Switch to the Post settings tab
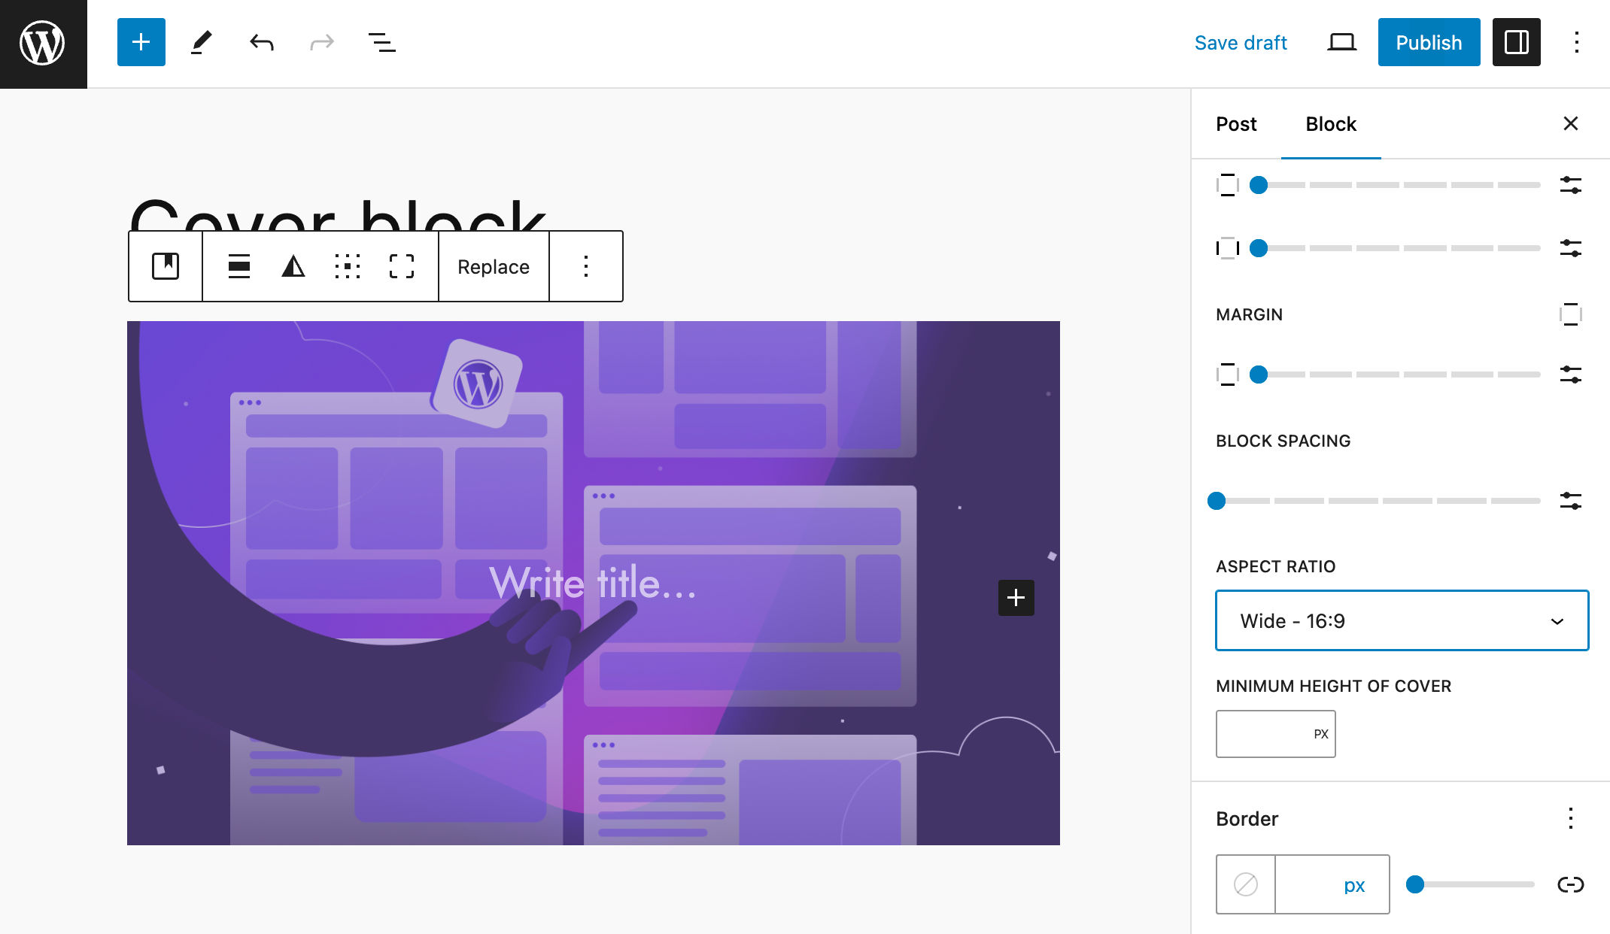 coord(1236,123)
